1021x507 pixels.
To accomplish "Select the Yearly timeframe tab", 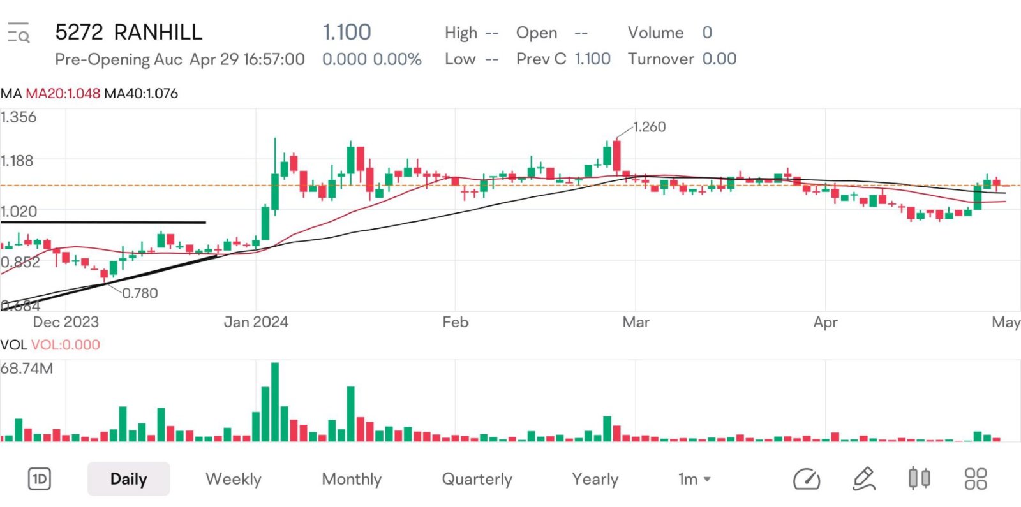I will click(595, 479).
